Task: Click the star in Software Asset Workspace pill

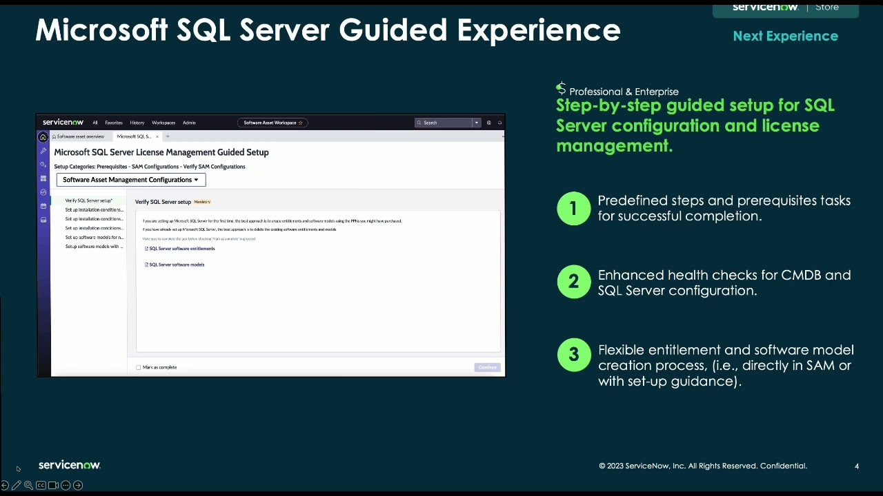Action: coord(300,123)
